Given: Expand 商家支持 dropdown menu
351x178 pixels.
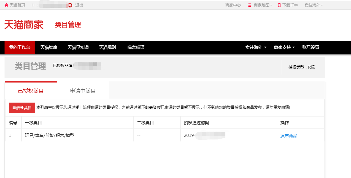Looking at the screenshot, I should coord(284,47).
